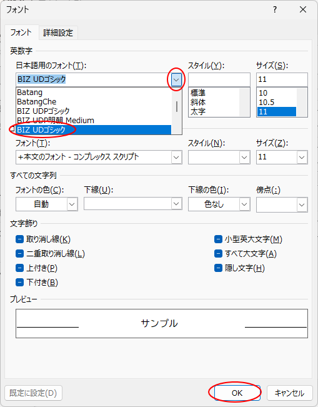Viewport: 318px width, 407px height.
Task: Open the help question mark icon
Action: click(275, 10)
